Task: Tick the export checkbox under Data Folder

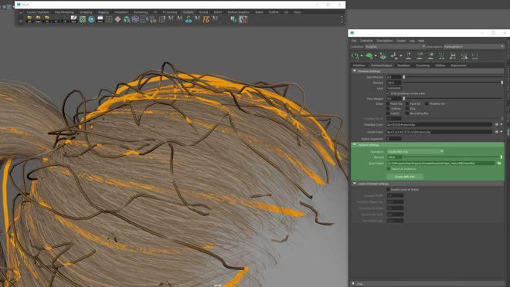Action: [x=389, y=169]
